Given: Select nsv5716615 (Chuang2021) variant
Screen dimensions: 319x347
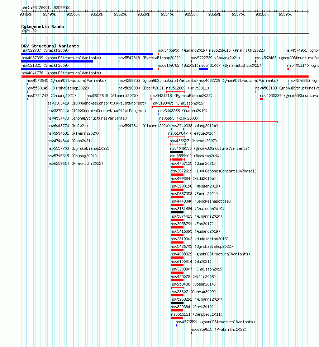Looking at the screenshot, I should tap(72, 156).
